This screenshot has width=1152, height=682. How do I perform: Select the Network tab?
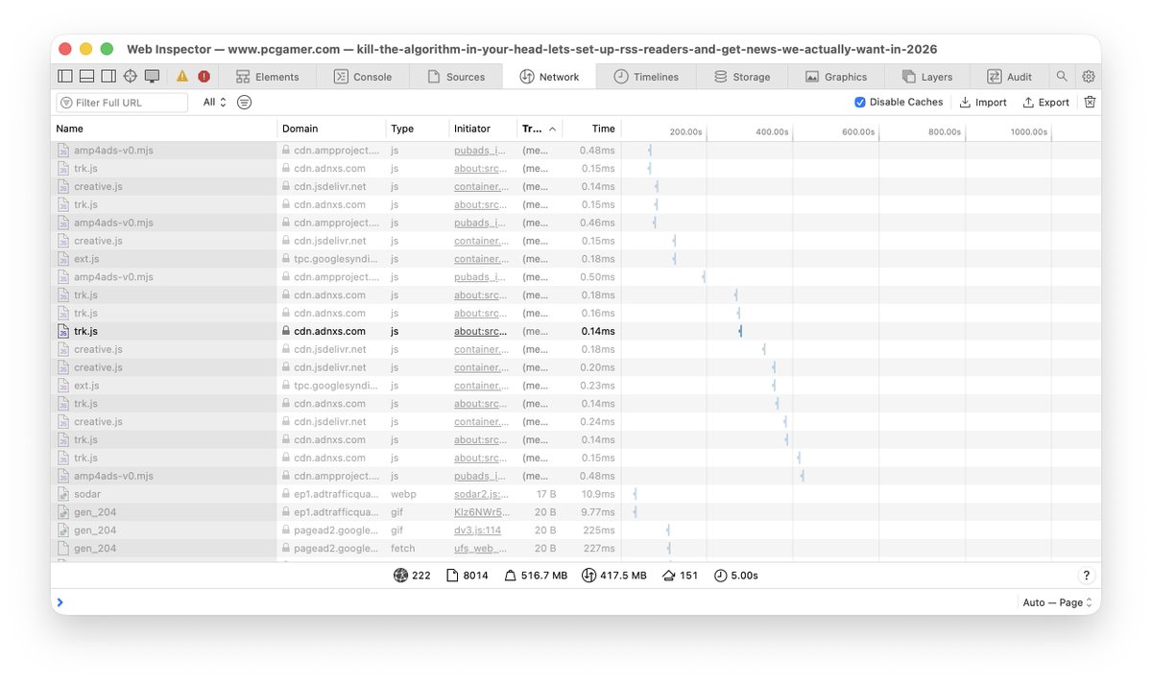click(549, 77)
